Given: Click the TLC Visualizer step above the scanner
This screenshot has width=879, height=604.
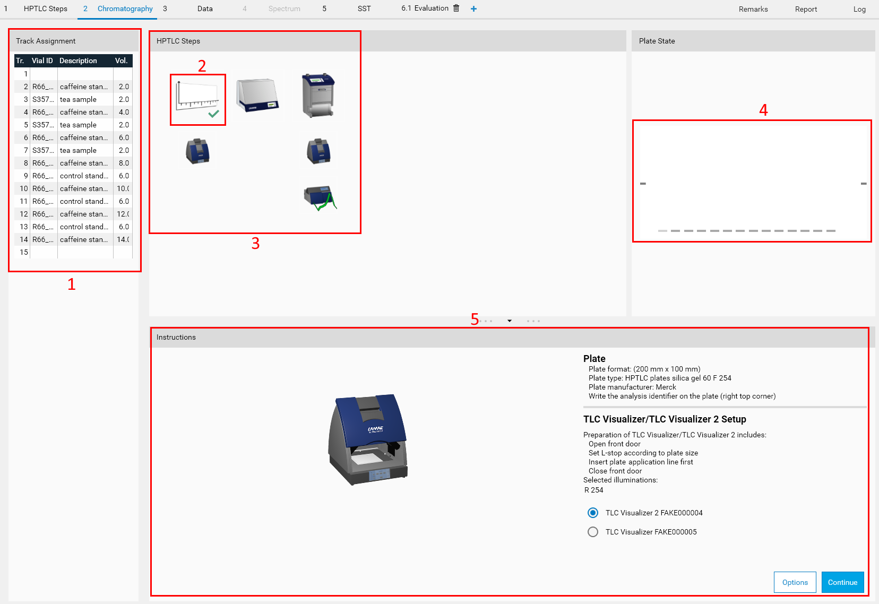Looking at the screenshot, I should [x=318, y=151].
